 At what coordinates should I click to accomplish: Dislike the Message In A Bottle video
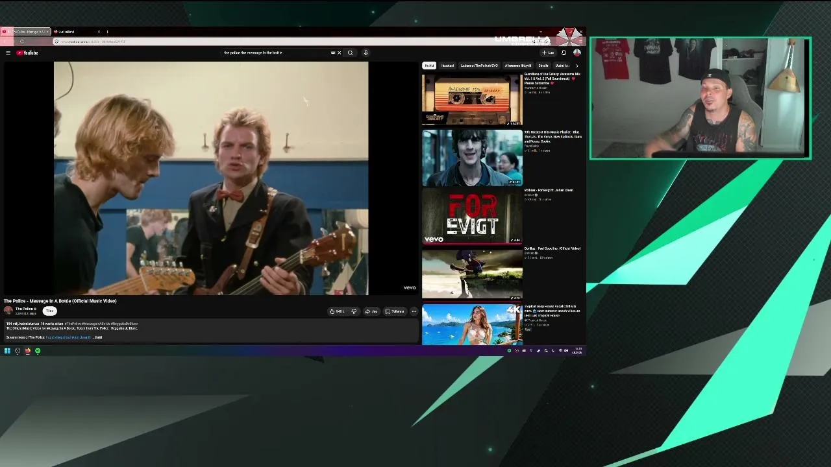tap(354, 311)
